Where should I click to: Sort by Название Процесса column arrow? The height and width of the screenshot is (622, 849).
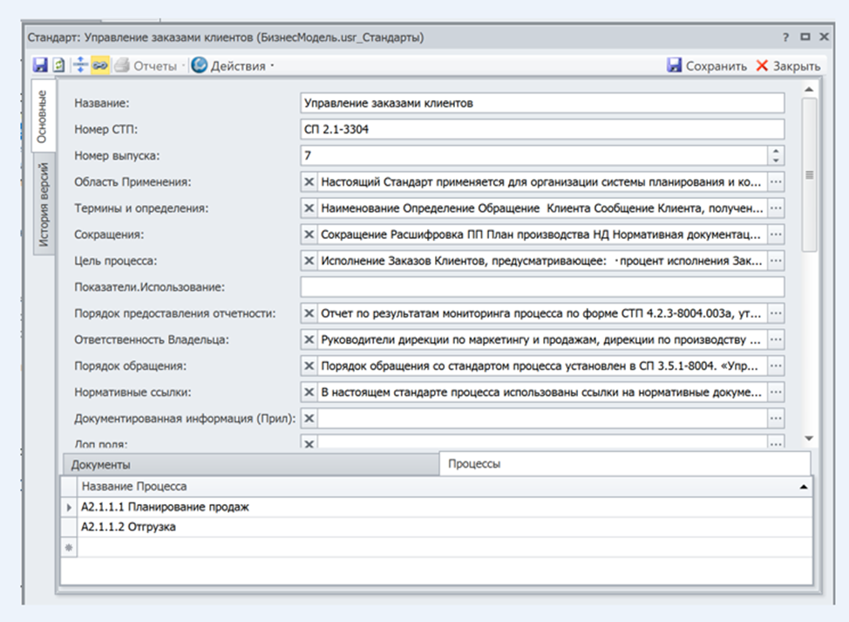click(x=803, y=486)
